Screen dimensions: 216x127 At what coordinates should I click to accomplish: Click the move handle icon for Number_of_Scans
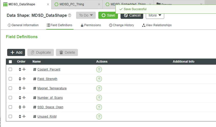click(x=24, y=97)
